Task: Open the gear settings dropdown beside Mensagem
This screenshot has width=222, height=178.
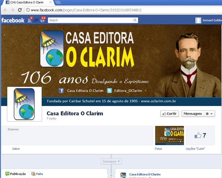Action: pyautogui.click(x=209, y=114)
